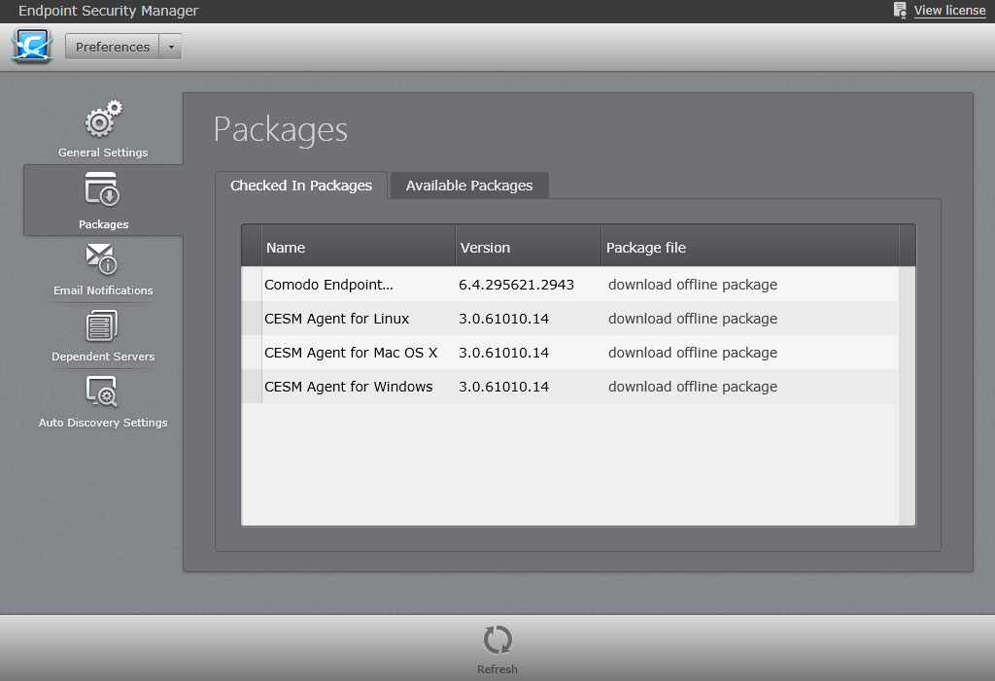Select CESM Agent for Mac OS X name
The image size is (995, 681).
351,353
